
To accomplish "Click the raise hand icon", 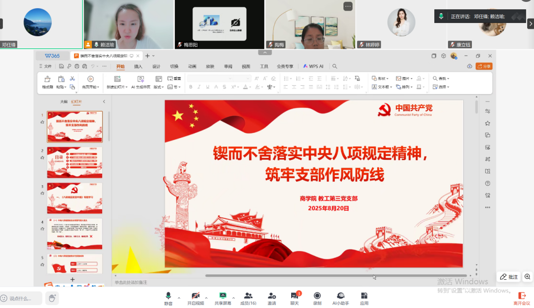I will click(52, 298).
